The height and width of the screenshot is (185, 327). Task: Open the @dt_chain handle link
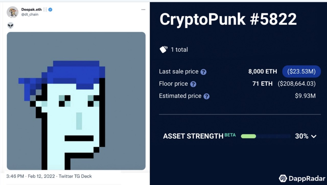(30, 15)
